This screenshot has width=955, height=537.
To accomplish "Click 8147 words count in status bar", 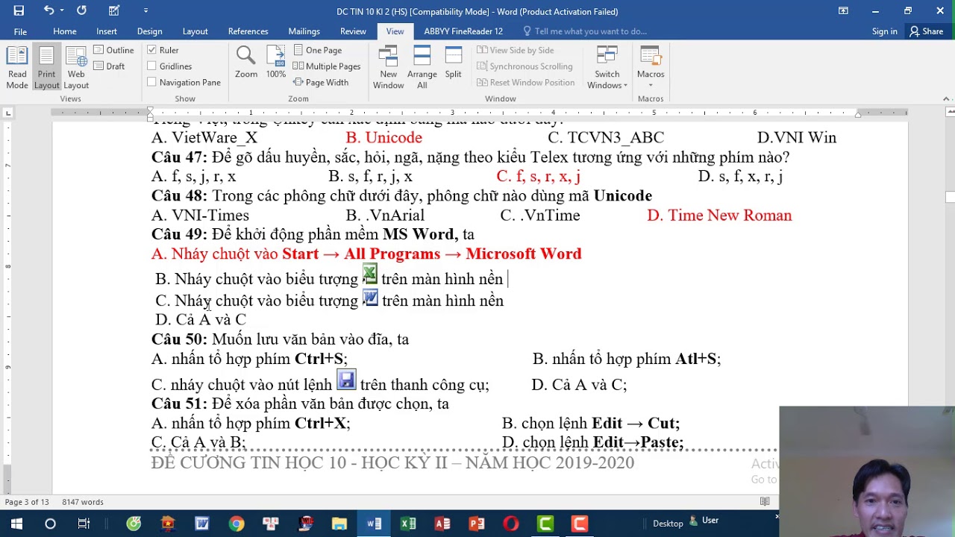I will point(83,502).
